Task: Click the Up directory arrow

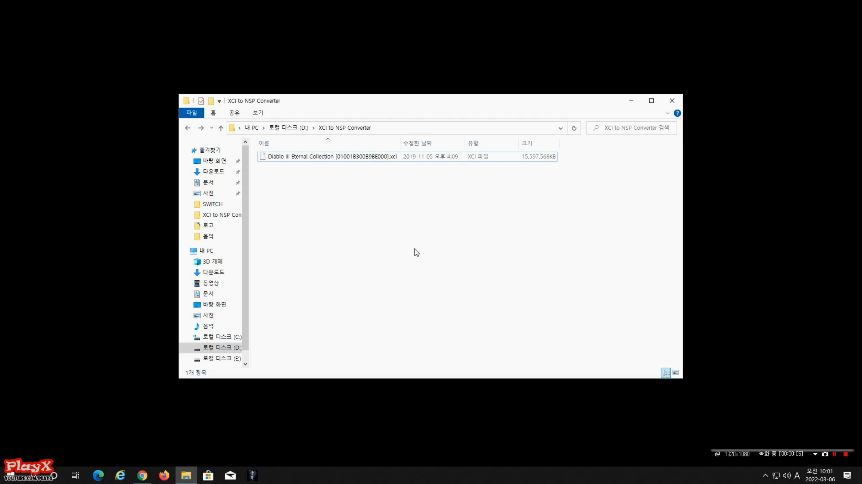Action: (x=221, y=128)
